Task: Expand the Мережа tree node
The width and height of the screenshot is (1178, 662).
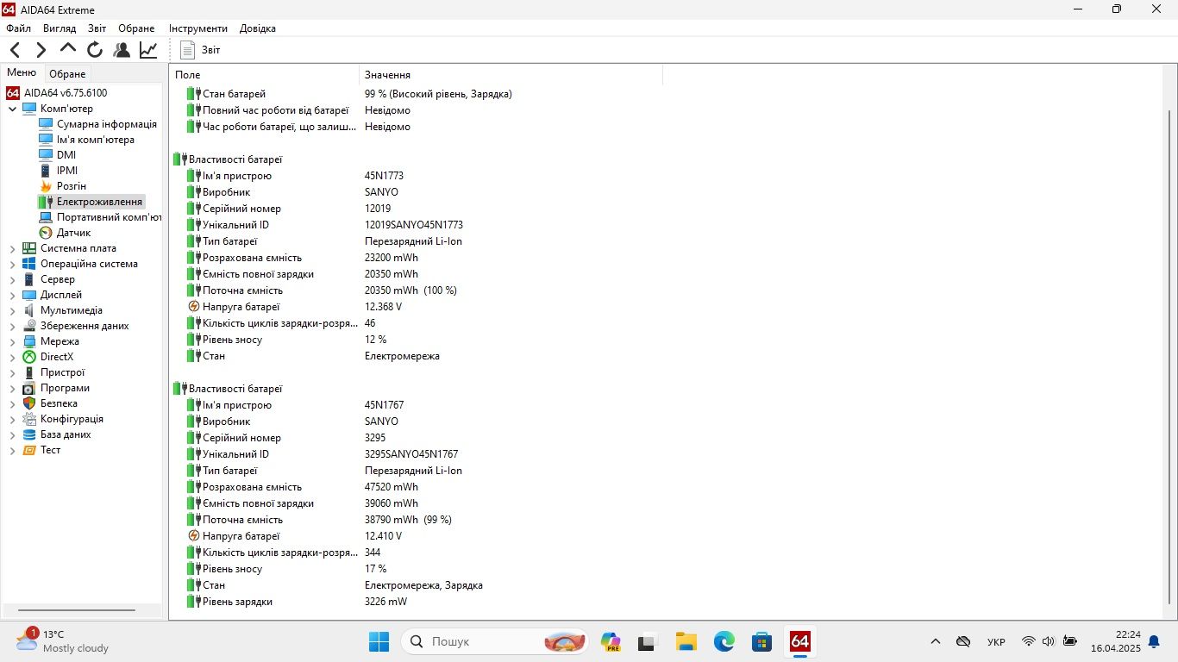Action: coord(12,341)
